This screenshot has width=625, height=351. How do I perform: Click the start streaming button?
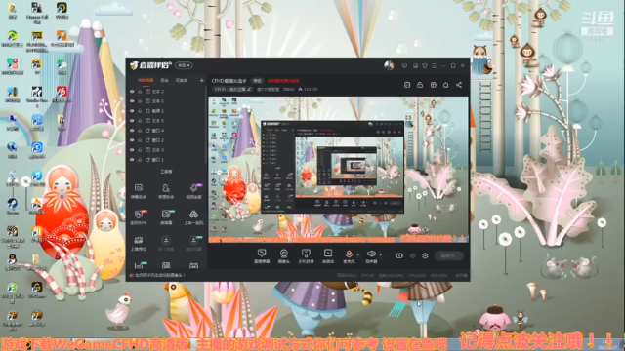click(x=449, y=255)
